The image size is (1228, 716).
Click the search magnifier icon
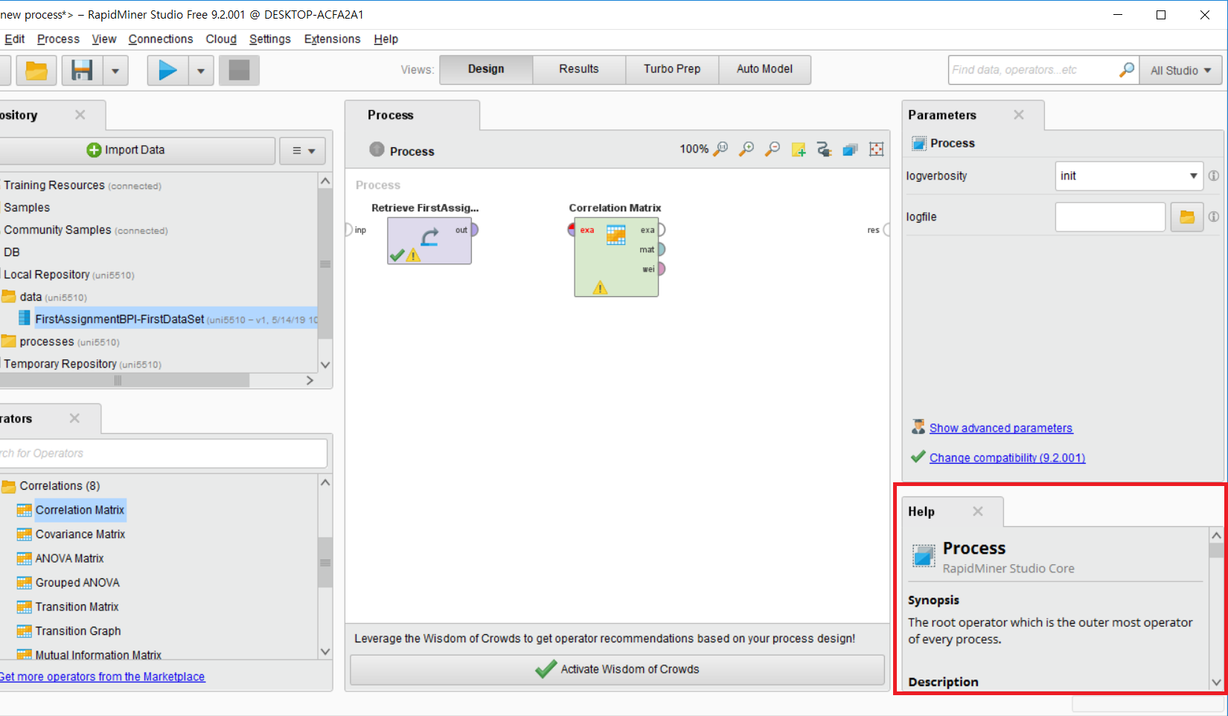click(x=1128, y=70)
